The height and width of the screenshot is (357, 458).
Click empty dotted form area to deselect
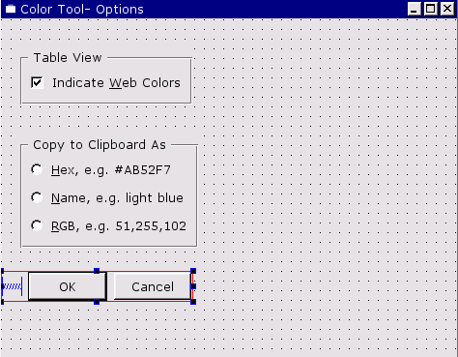322,162
